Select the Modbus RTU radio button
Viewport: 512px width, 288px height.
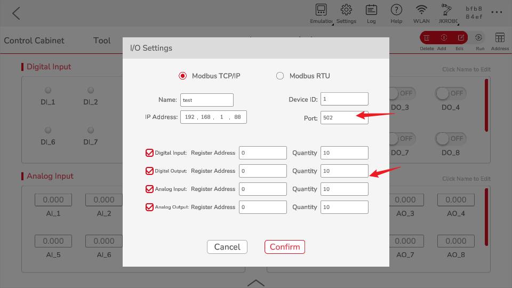point(280,76)
